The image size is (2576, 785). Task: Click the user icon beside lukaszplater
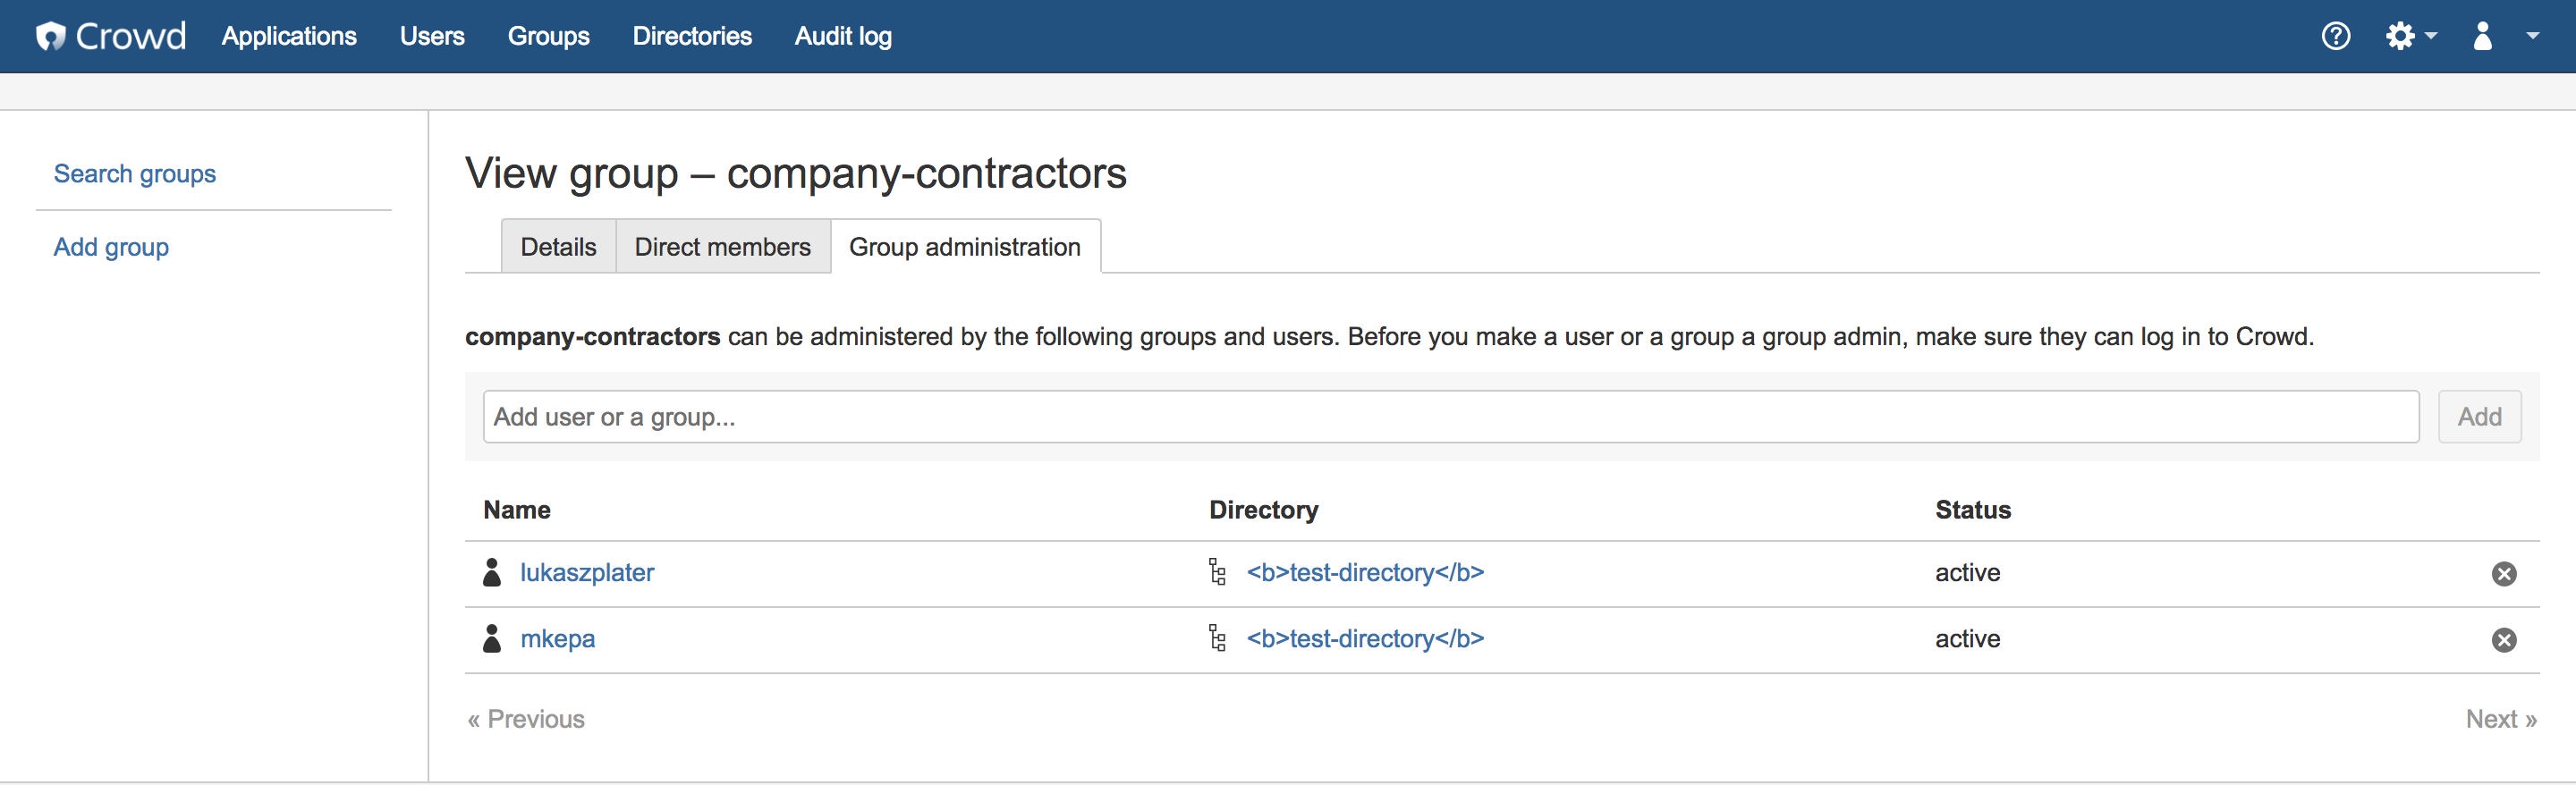pyautogui.click(x=492, y=573)
